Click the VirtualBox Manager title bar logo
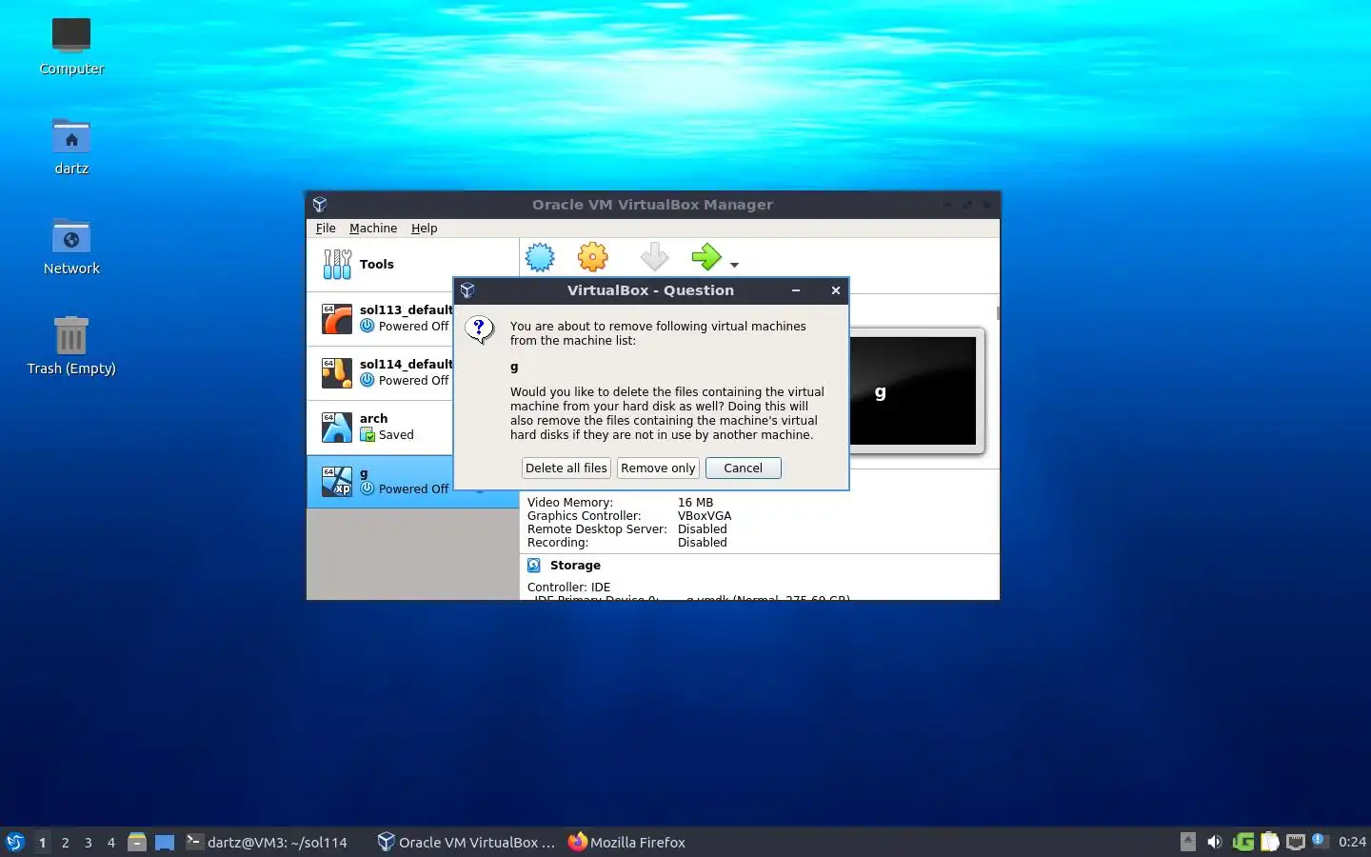 tap(320, 204)
